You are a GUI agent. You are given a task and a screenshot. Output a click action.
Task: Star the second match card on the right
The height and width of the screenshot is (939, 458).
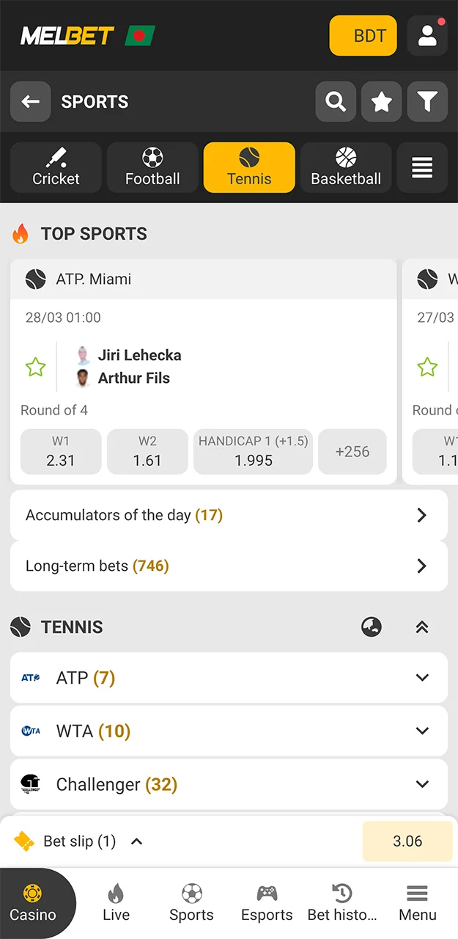point(427,367)
